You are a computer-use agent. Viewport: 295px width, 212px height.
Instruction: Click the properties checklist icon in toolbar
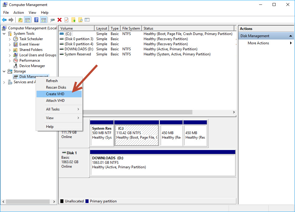pyautogui.click(x=87, y=20)
